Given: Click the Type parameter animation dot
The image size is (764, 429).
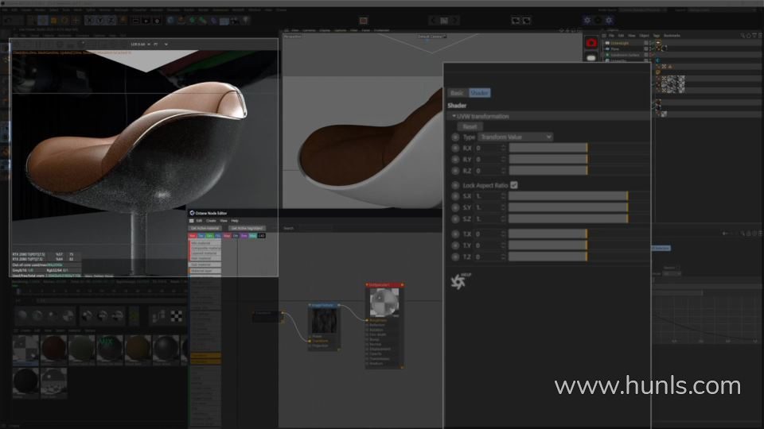Looking at the screenshot, I should (455, 137).
